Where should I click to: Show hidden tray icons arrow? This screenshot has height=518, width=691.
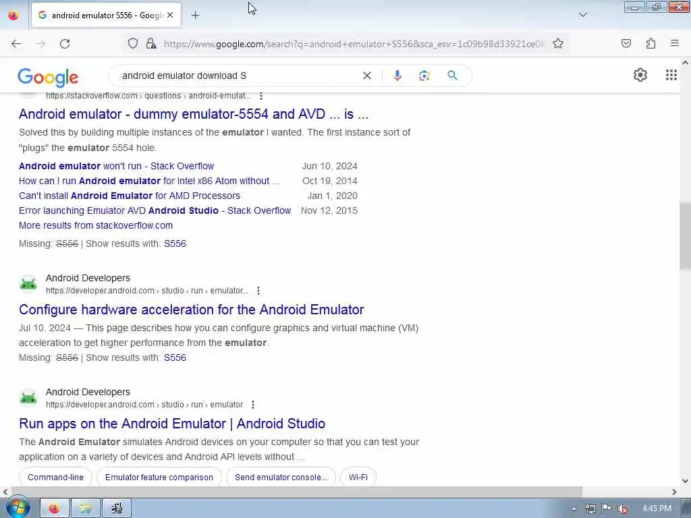574,509
